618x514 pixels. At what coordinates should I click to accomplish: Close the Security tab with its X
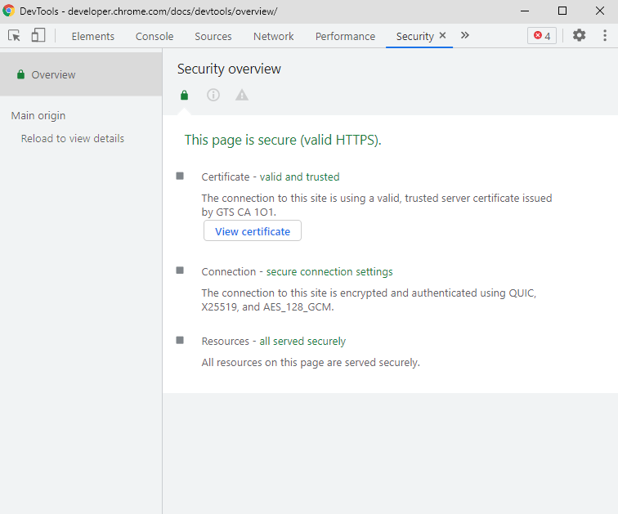443,36
